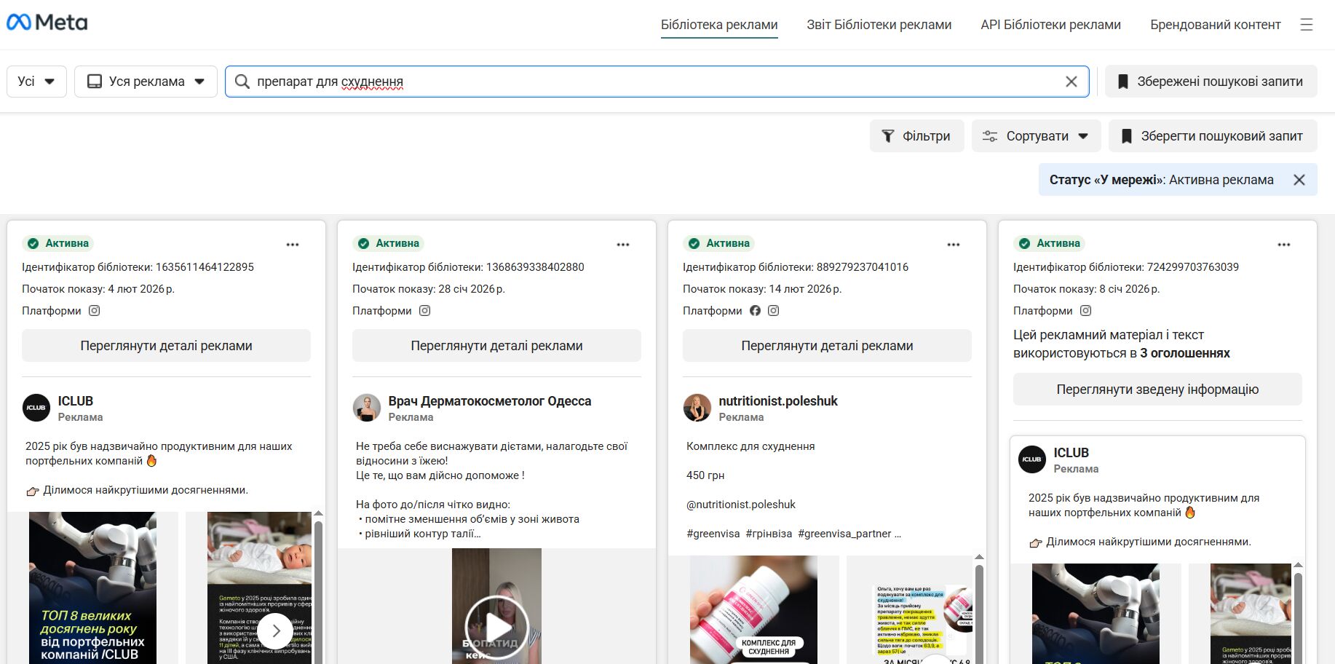1335x664 pixels.
Task: Go to Звіт Бібліотеки реклами
Action: (x=879, y=25)
